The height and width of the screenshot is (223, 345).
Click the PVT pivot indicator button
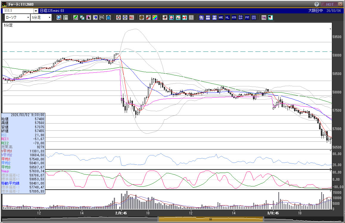tap(247, 18)
